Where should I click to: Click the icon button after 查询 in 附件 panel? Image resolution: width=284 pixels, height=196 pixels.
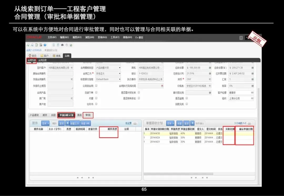point(67,123)
